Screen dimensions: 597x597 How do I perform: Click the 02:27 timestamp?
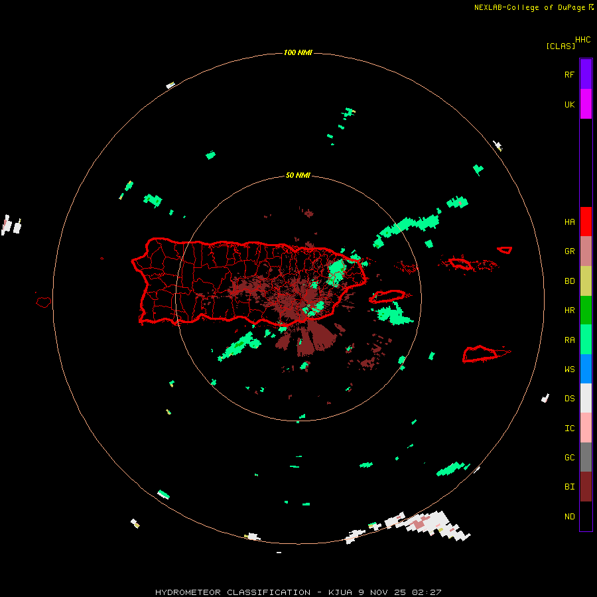(x=427, y=592)
